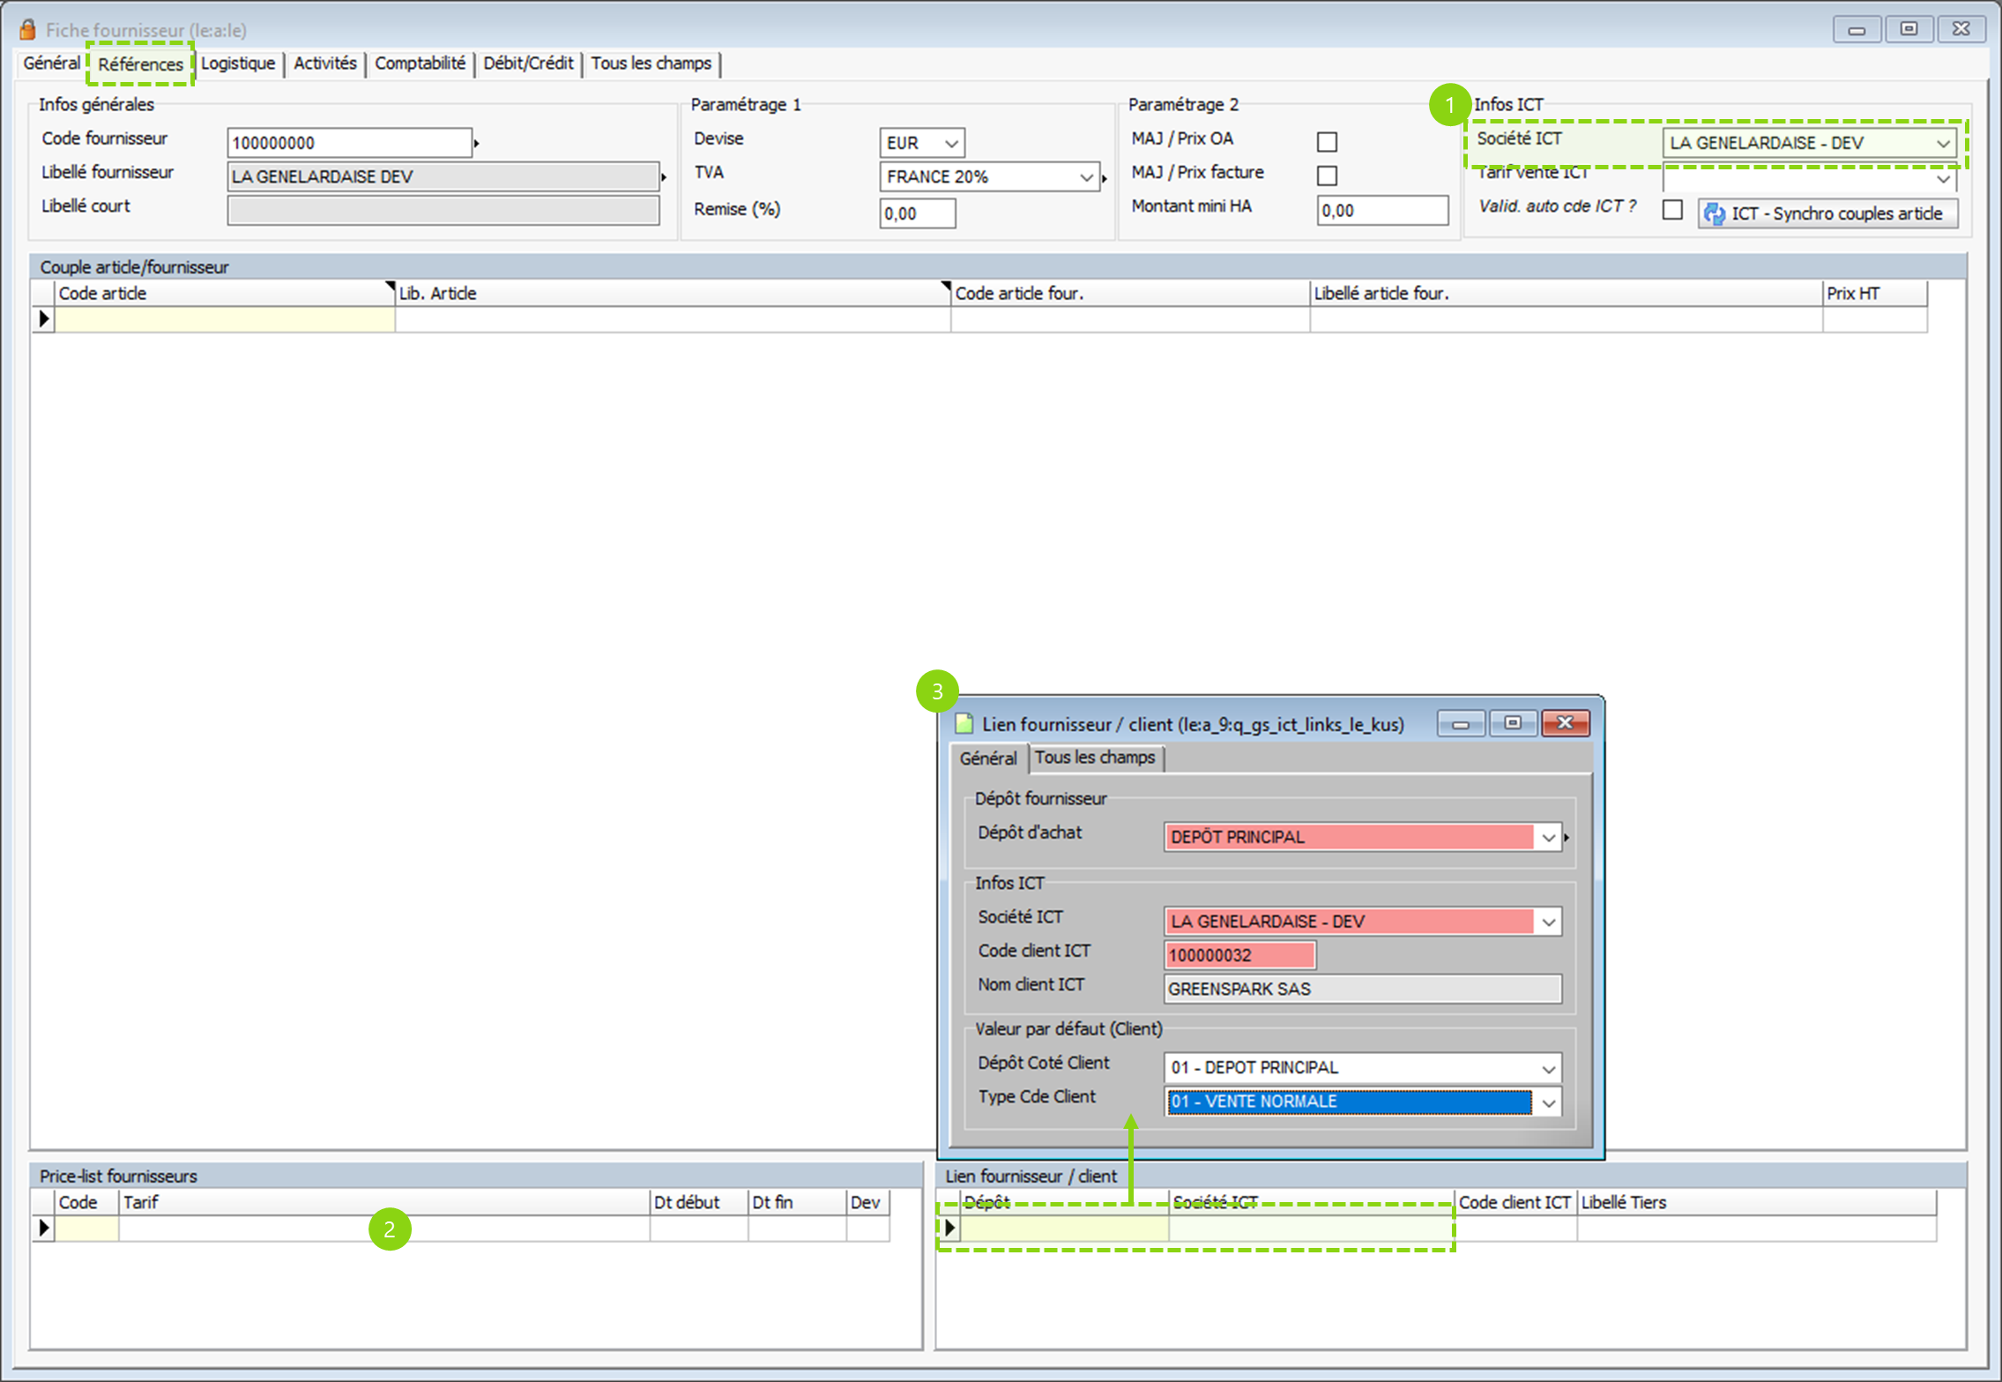This screenshot has width=2002, height=1382.
Task: Click the small arrow beside Libellé fournisseur field
Action: 664,177
